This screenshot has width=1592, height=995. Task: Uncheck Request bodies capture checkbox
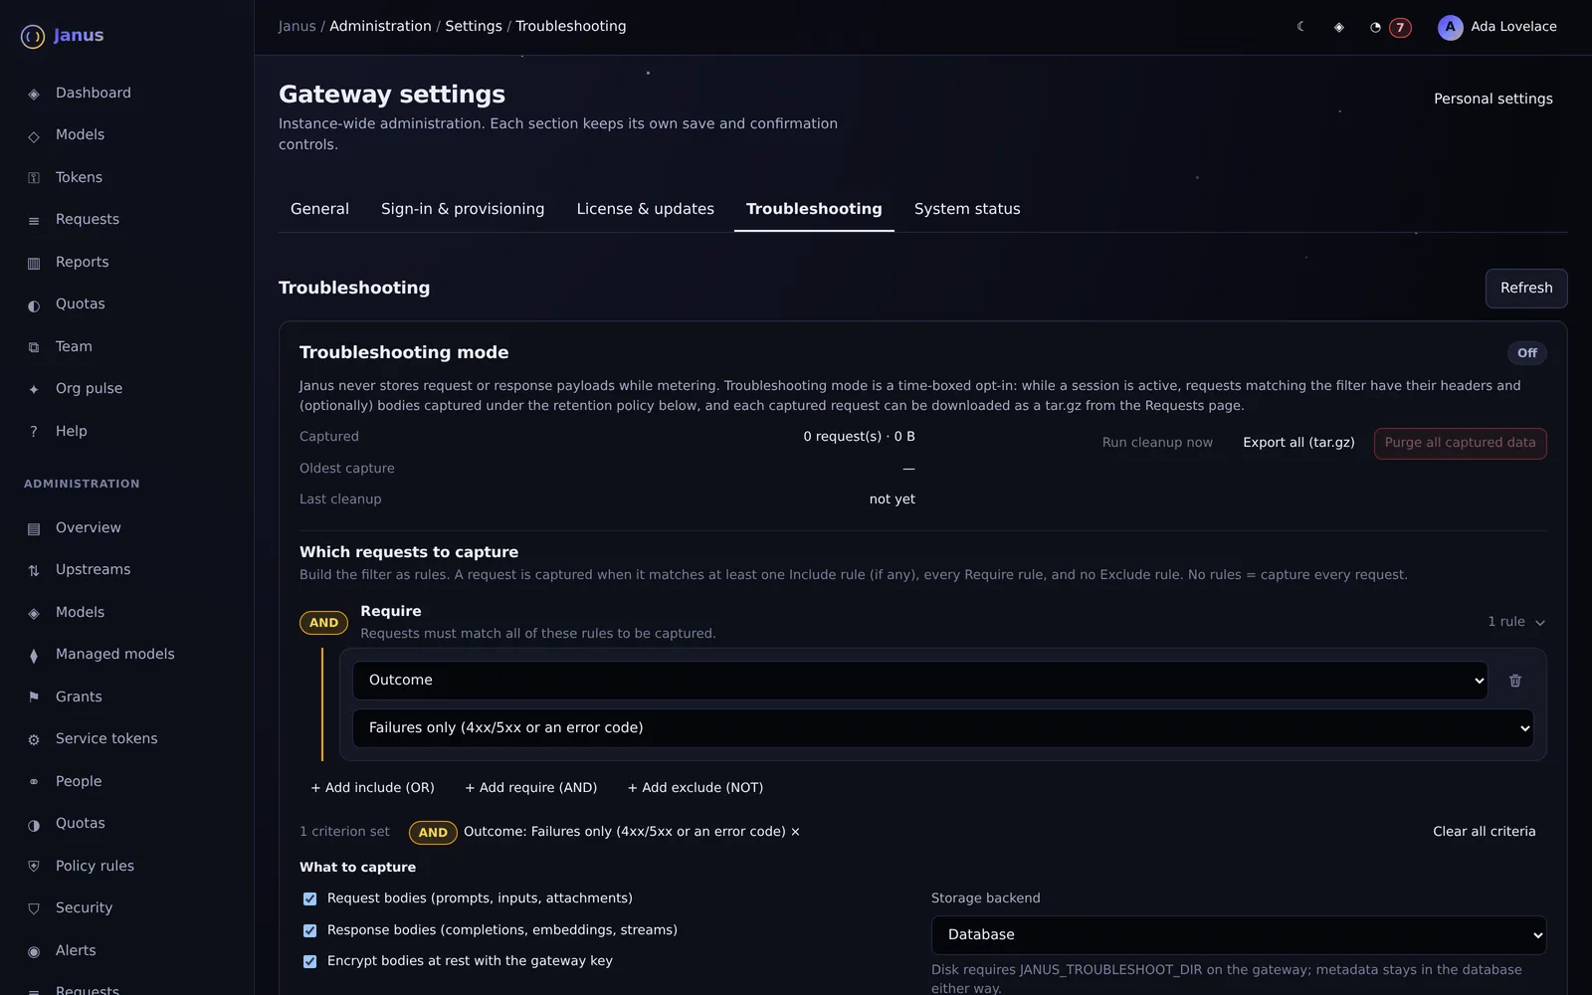click(309, 898)
